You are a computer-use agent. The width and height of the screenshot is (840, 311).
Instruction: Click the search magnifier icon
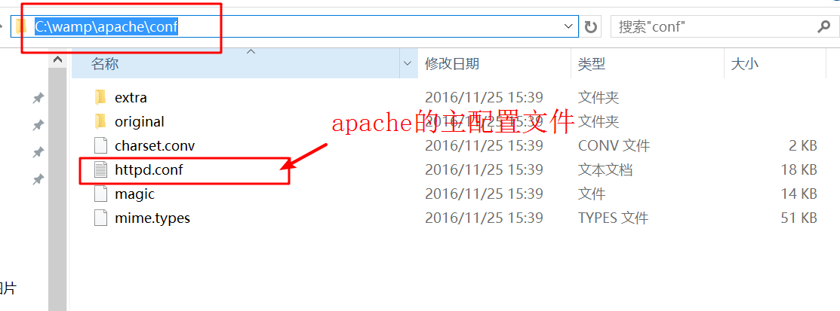[823, 26]
